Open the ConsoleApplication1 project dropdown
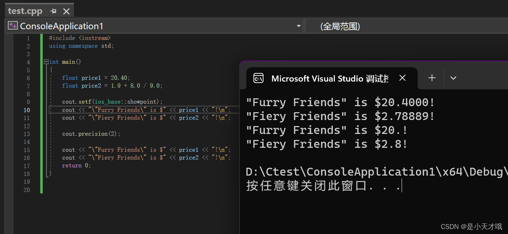508x234 pixels. (x=299, y=25)
